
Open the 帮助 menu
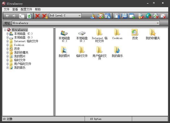[x=38, y=9]
